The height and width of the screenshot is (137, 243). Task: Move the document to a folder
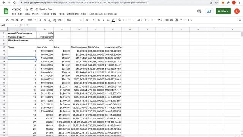point(32,9)
